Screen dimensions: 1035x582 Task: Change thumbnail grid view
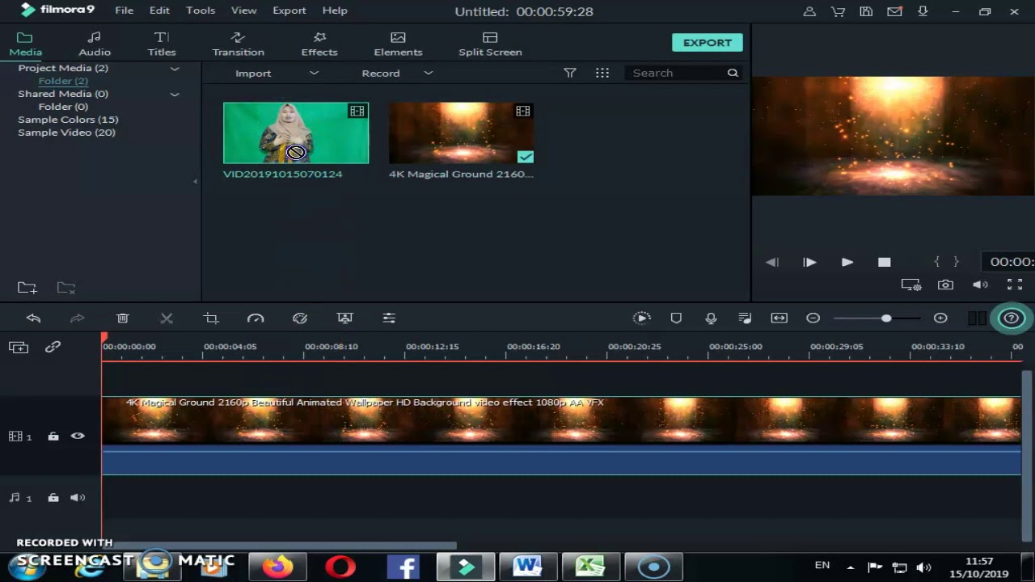coord(602,73)
